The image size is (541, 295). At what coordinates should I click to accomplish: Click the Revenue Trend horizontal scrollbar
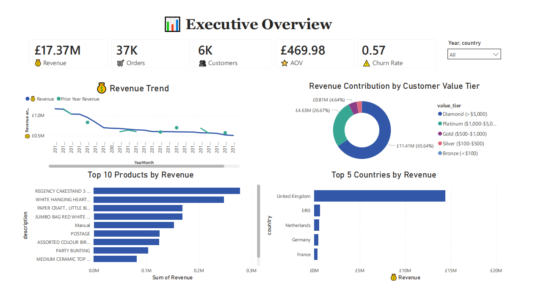136,166
